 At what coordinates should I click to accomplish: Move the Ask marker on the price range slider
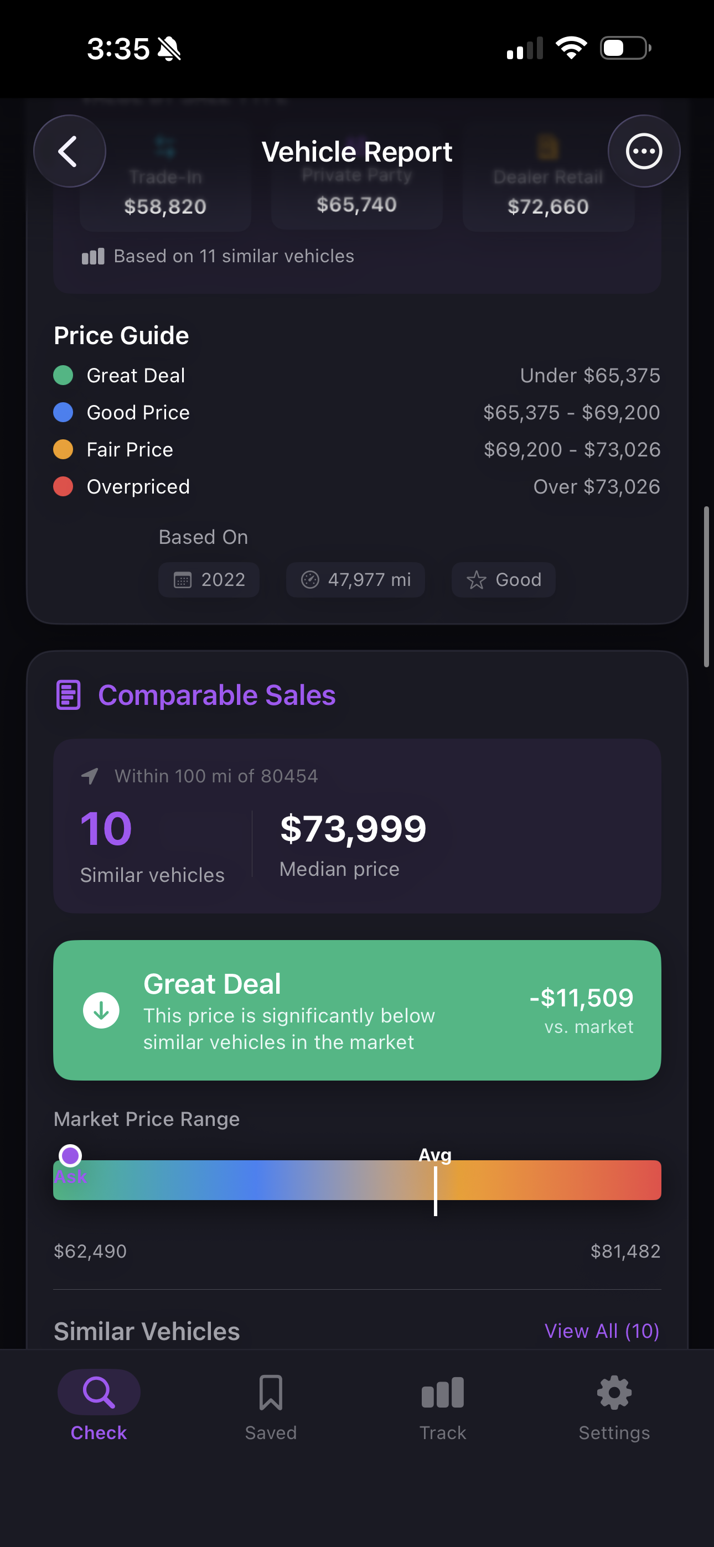(70, 1155)
